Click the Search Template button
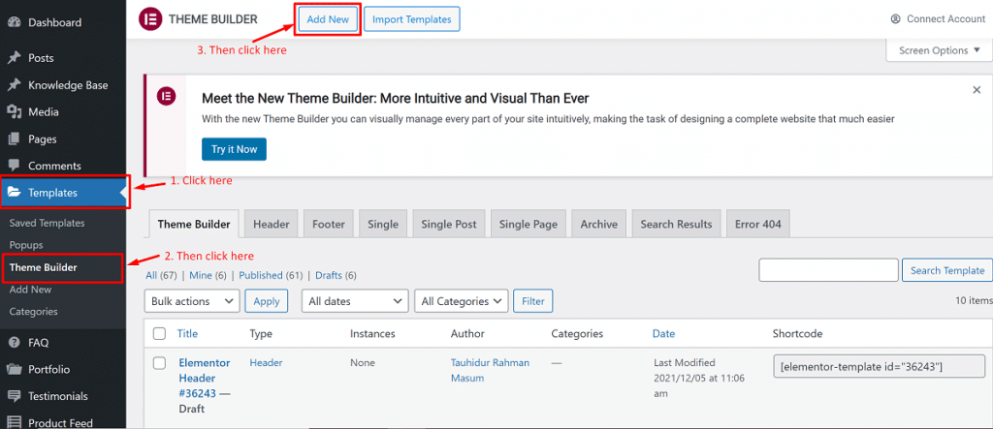The image size is (993, 429). (x=947, y=270)
